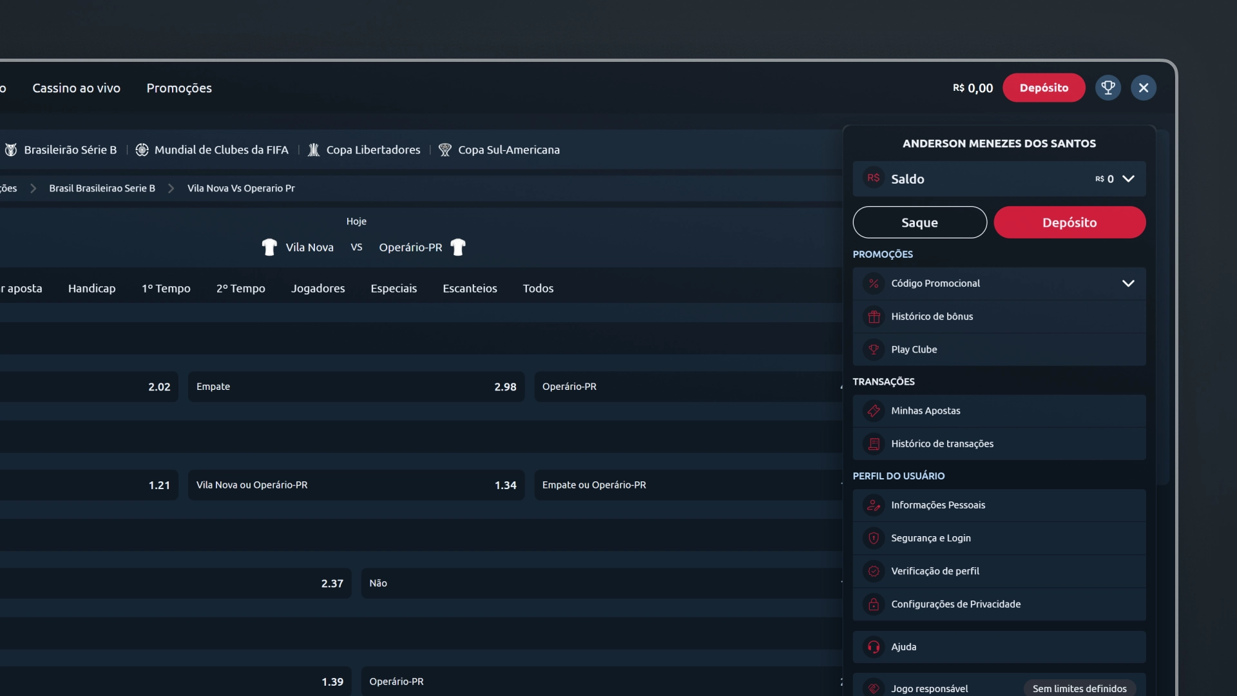1237x696 pixels.
Task: Click the Histórico de bônus gift icon
Action: point(874,316)
